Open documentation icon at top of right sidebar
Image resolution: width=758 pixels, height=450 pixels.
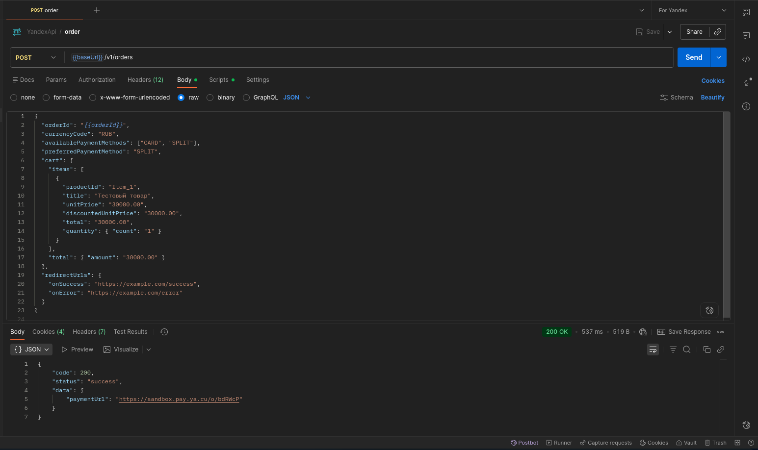click(746, 12)
